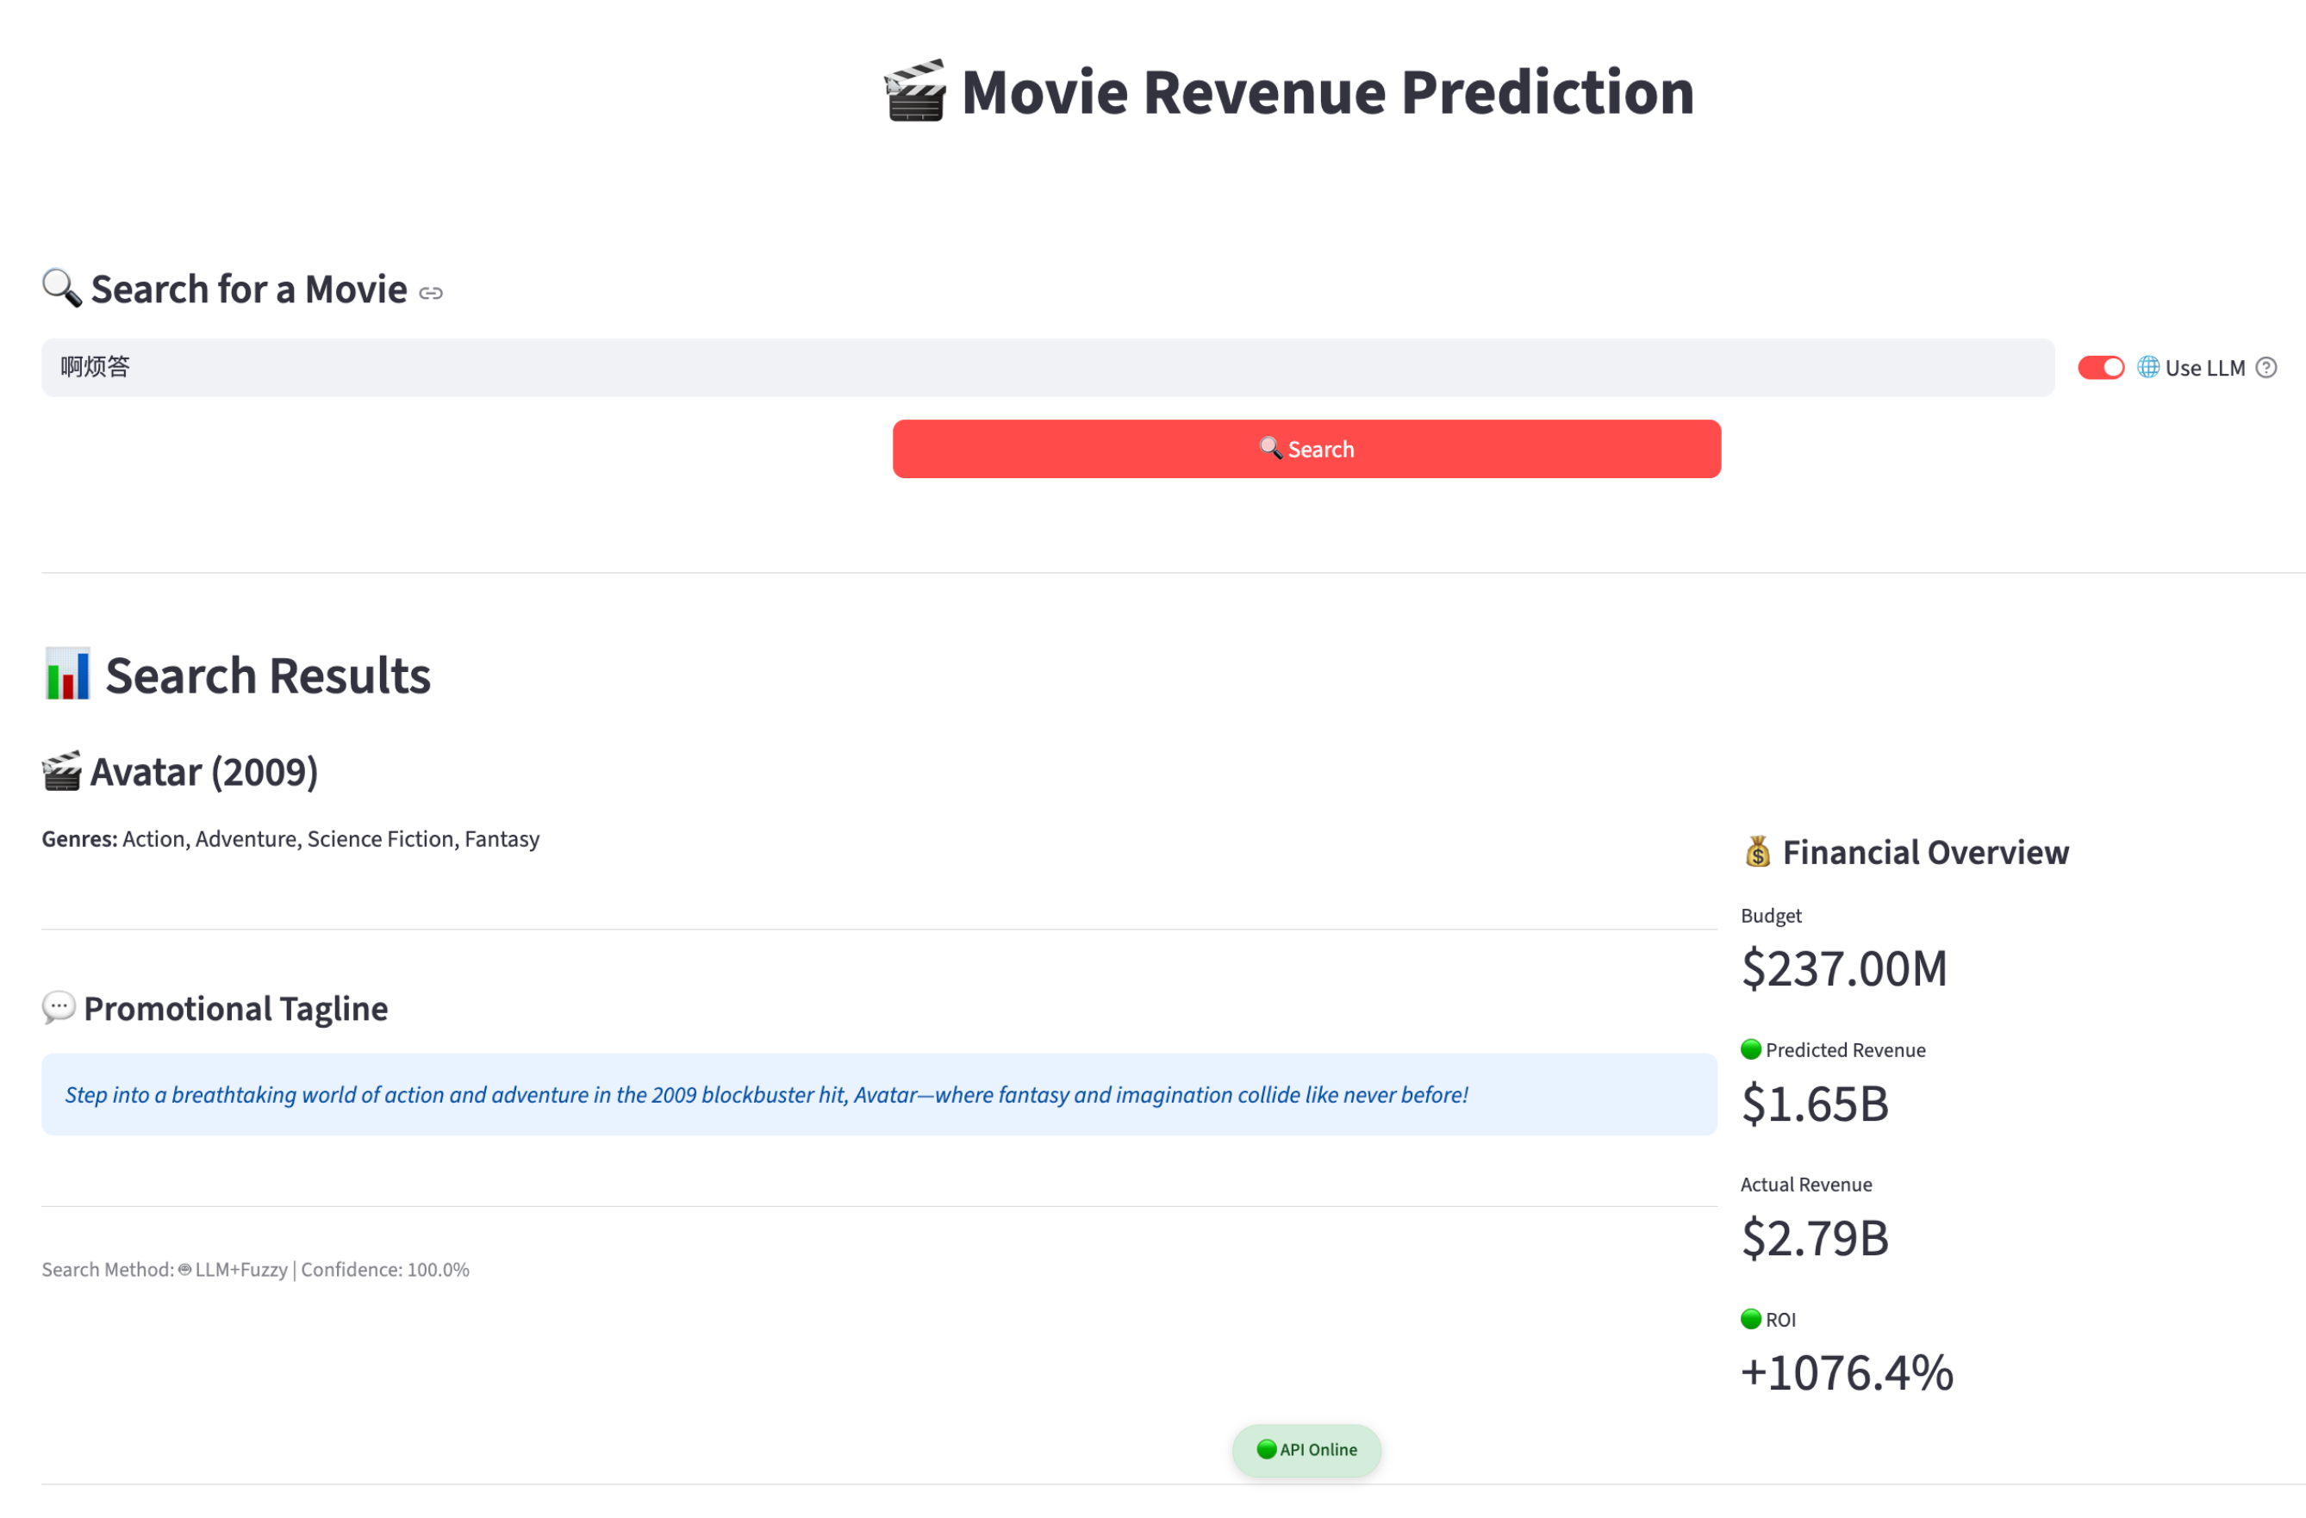Viewport: 2306px width, 1518px height.
Task: Click the API Online status badge
Action: coord(1306,1449)
